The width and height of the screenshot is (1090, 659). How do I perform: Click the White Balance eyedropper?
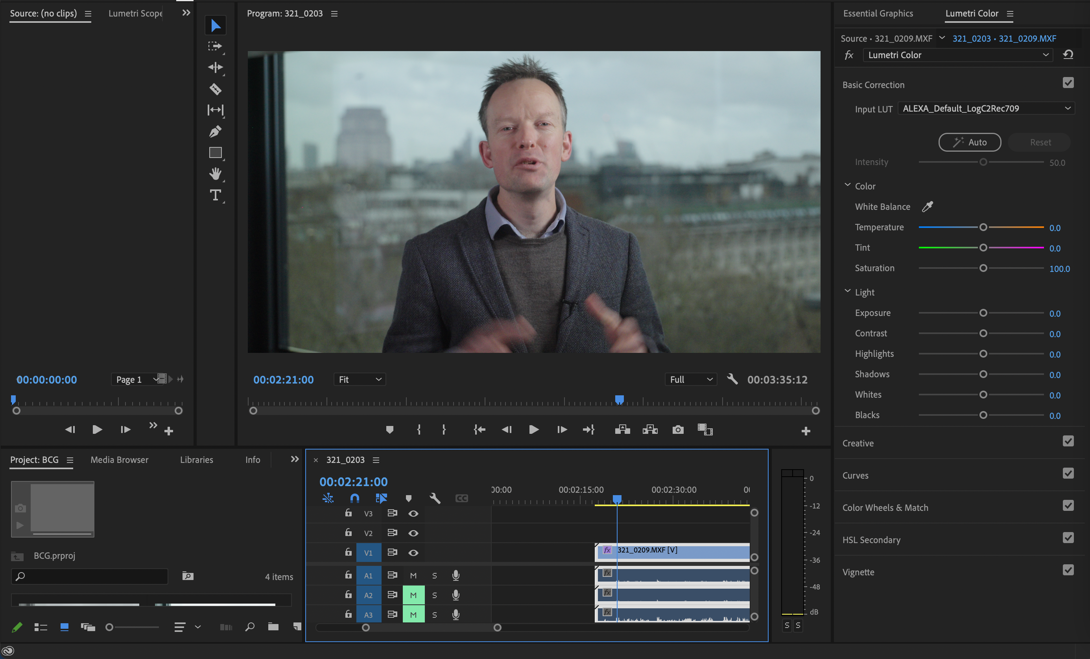pos(927,206)
